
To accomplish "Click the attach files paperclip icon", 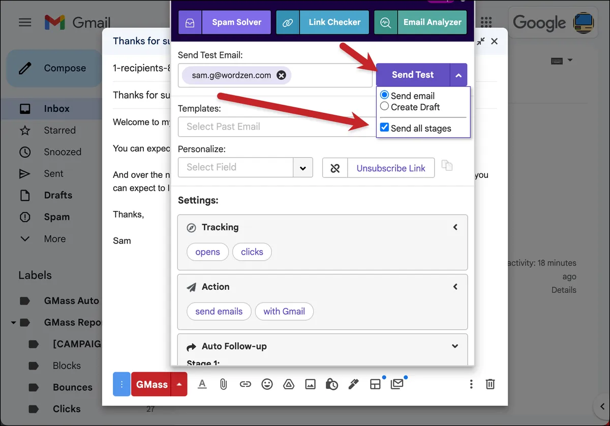I will [x=223, y=384].
